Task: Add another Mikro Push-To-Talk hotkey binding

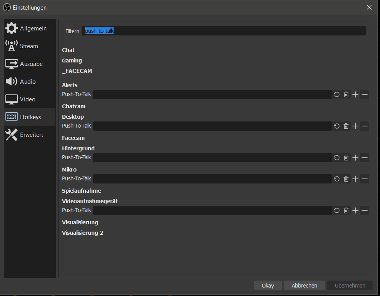Action: [355, 179]
